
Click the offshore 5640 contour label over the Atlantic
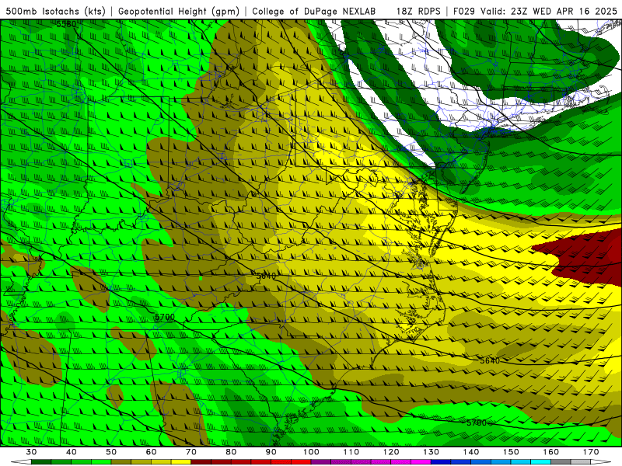490,360
